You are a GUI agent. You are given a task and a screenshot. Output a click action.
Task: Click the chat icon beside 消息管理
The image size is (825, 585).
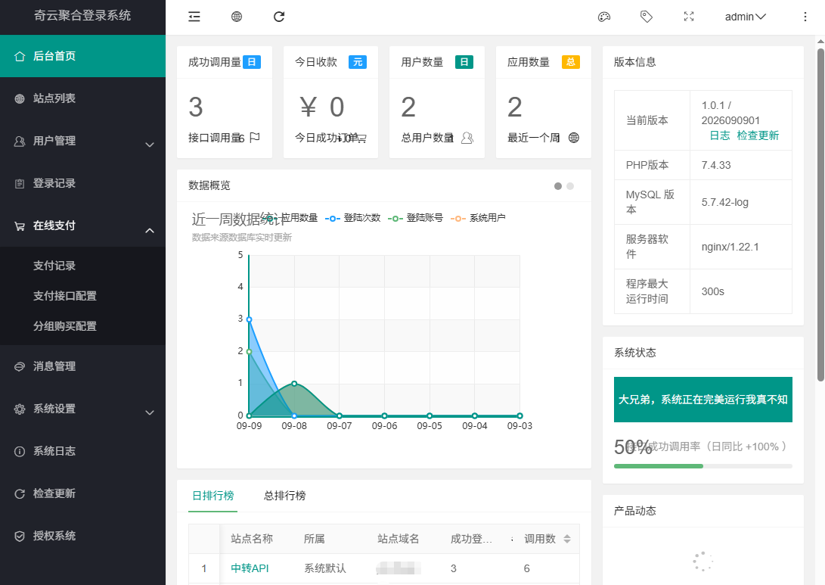click(x=20, y=366)
